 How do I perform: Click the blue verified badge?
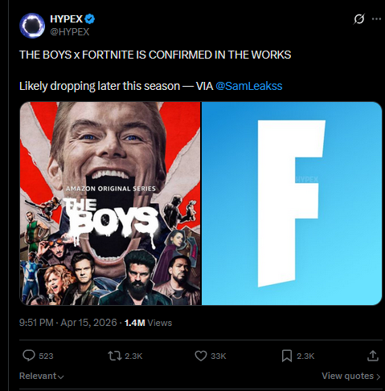click(90, 19)
